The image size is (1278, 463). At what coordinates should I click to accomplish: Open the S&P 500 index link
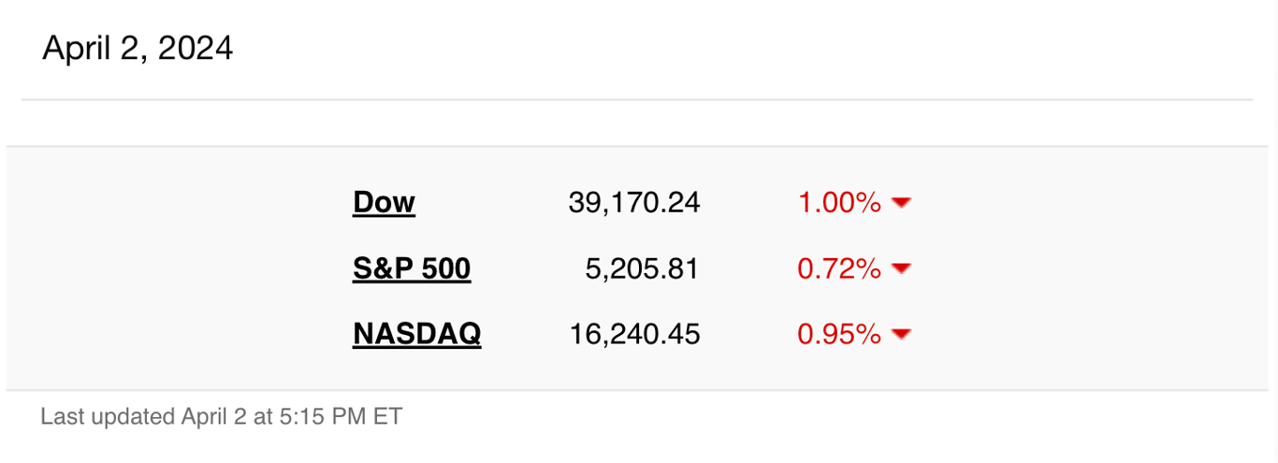(x=412, y=268)
